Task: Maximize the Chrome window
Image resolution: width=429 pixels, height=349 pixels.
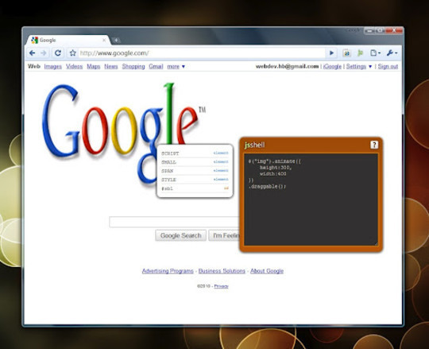Action: (x=380, y=31)
